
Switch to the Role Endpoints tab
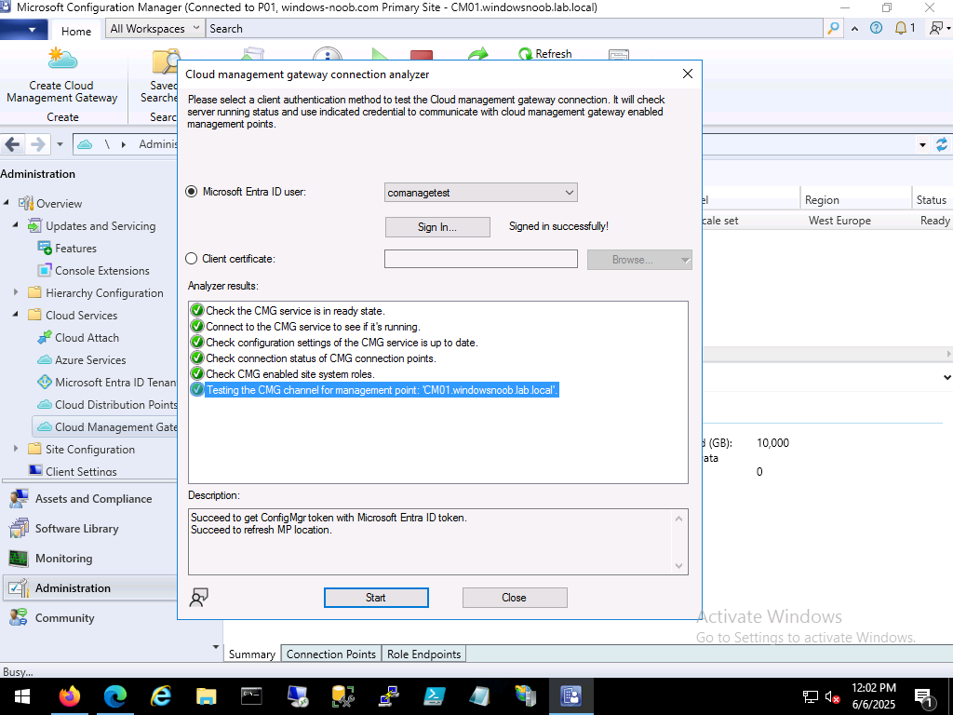(x=423, y=654)
